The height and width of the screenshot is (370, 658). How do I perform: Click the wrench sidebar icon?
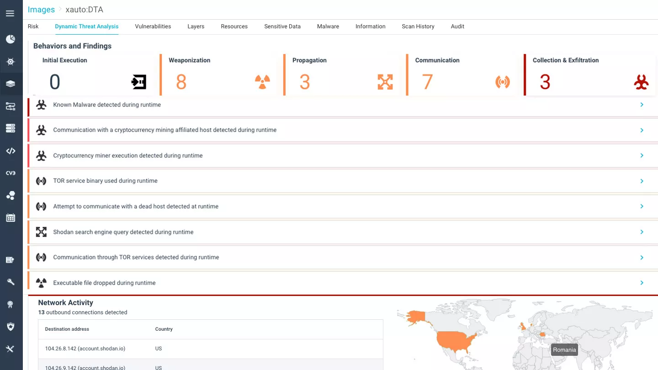click(11, 282)
